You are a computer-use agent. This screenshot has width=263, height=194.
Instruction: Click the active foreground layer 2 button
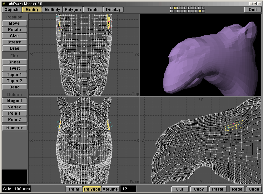[175, 8]
